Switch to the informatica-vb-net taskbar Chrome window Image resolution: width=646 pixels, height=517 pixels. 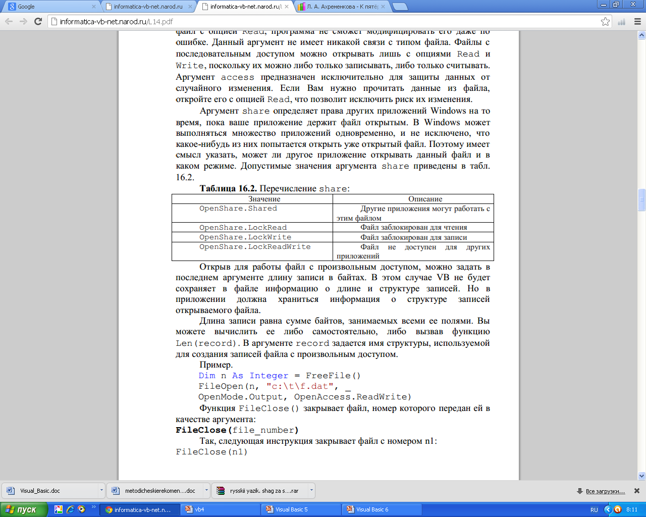(139, 509)
